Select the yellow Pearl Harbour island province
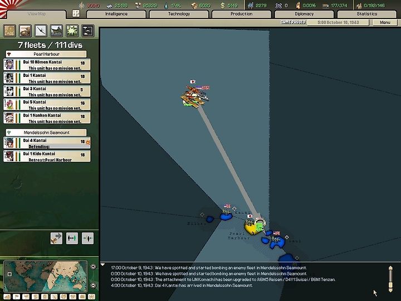The image size is (401, 301). click(251, 228)
